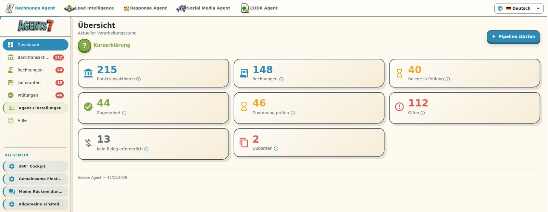
Task: Switch to Rechnungs Agent tab
Action: [x=30, y=8]
